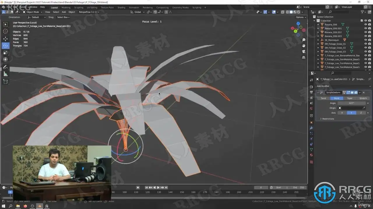Screen dimensions: 373x209
Task: Open the Select menu in viewport header
Action: click(x=56, y=12)
